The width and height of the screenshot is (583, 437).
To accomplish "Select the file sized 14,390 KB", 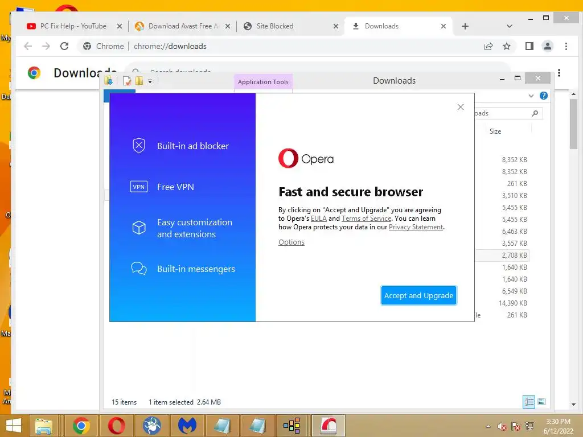I will pyautogui.click(x=513, y=303).
